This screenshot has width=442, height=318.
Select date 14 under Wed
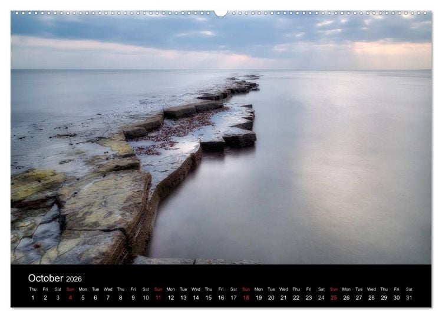point(196,298)
